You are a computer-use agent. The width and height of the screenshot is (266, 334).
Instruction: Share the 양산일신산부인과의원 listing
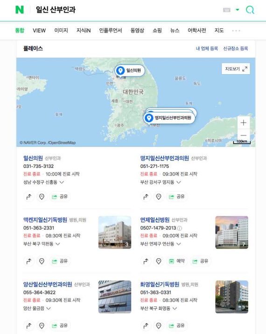(60, 326)
